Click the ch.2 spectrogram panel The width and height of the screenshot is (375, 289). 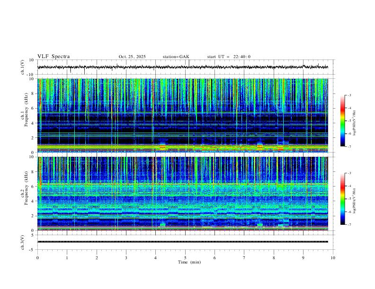182,194
